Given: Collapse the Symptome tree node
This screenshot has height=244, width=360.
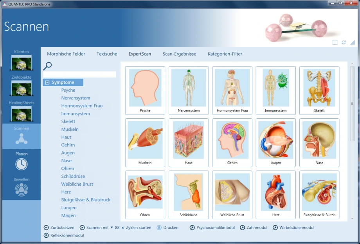Looking at the screenshot, I should click(x=47, y=83).
